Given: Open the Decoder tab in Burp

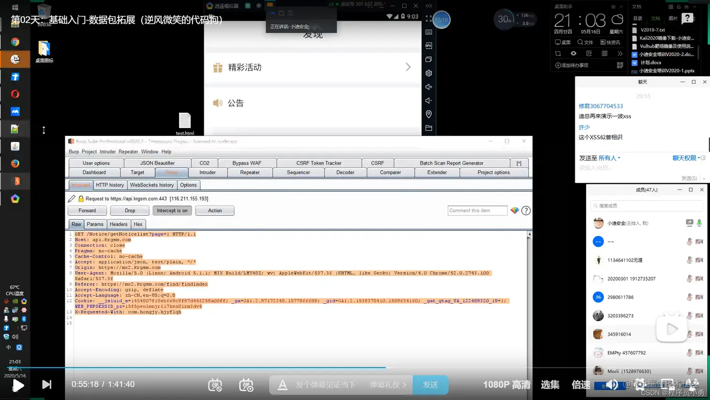Looking at the screenshot, I should (345, 173).
